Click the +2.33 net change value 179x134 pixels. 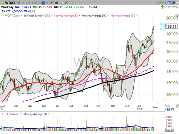click(x=68, y=7)
